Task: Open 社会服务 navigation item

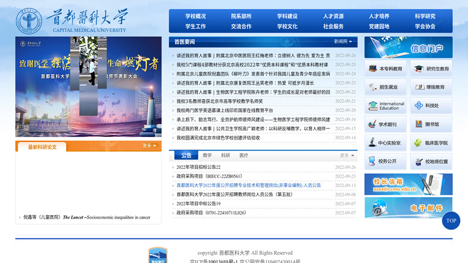Action: 333,26
